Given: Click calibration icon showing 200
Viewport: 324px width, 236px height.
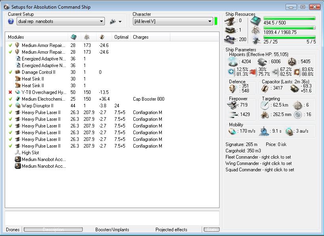Looking at the screenshot, I should [x=230, y=39].
